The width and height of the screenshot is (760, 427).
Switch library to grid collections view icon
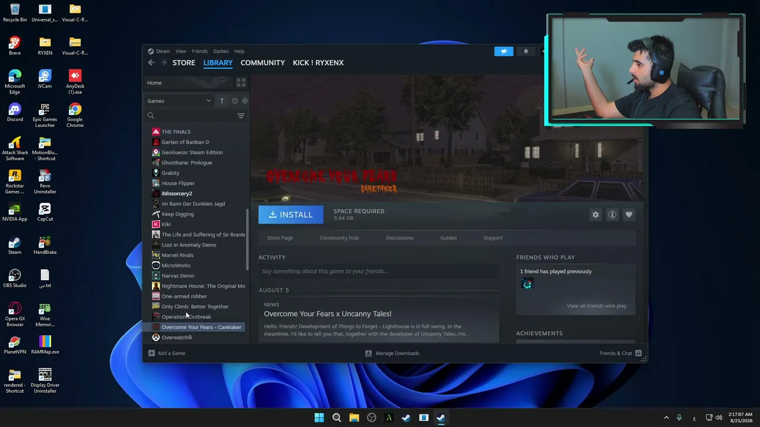point(240,82)
